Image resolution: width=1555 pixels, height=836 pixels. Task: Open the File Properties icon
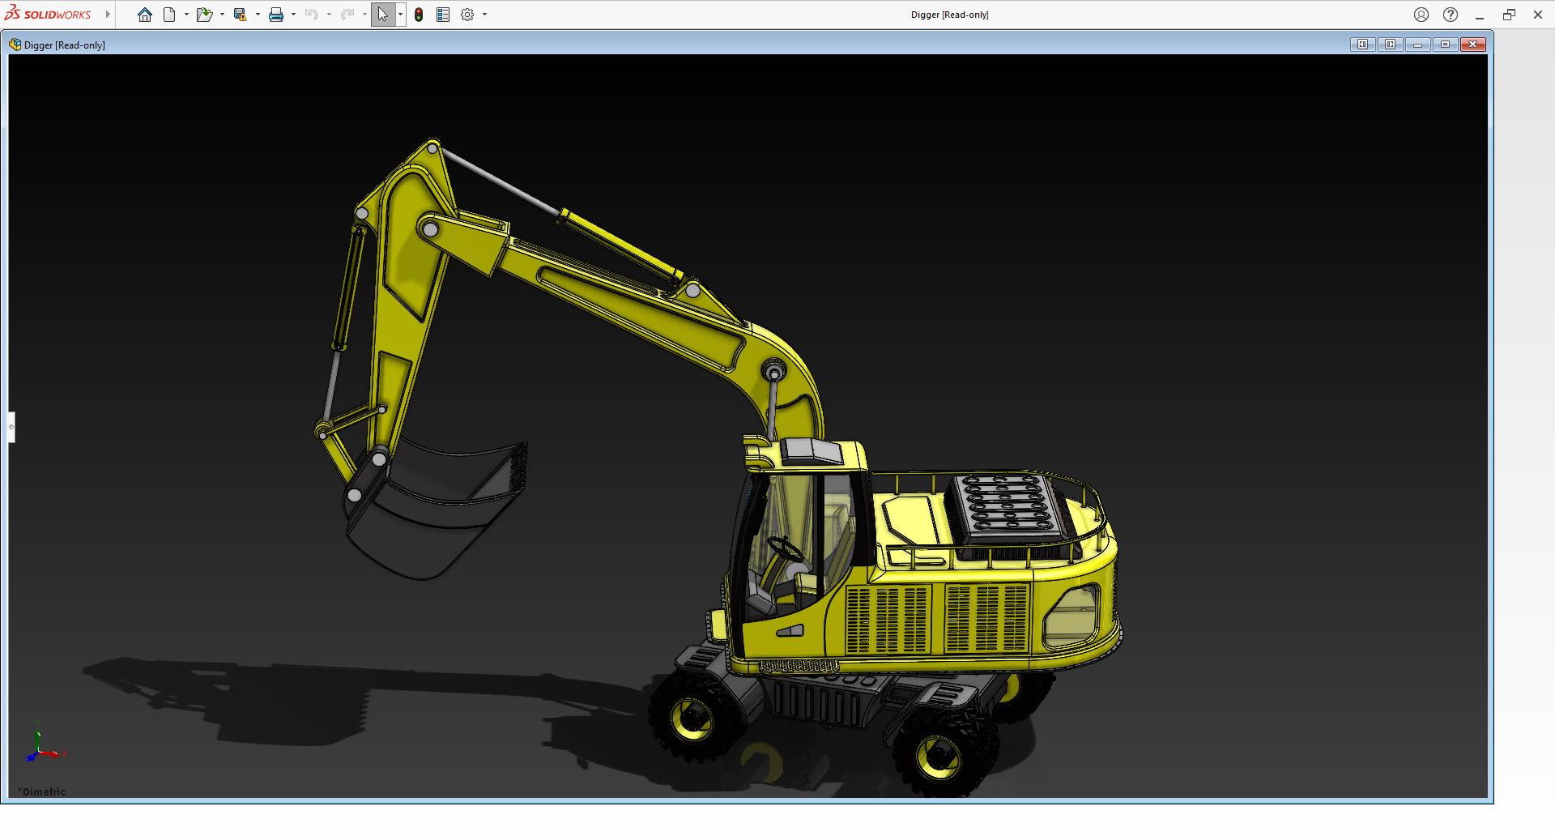443,15
